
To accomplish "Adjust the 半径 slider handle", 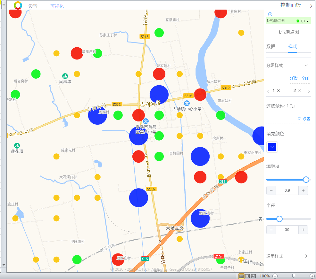I will point(279,219).
